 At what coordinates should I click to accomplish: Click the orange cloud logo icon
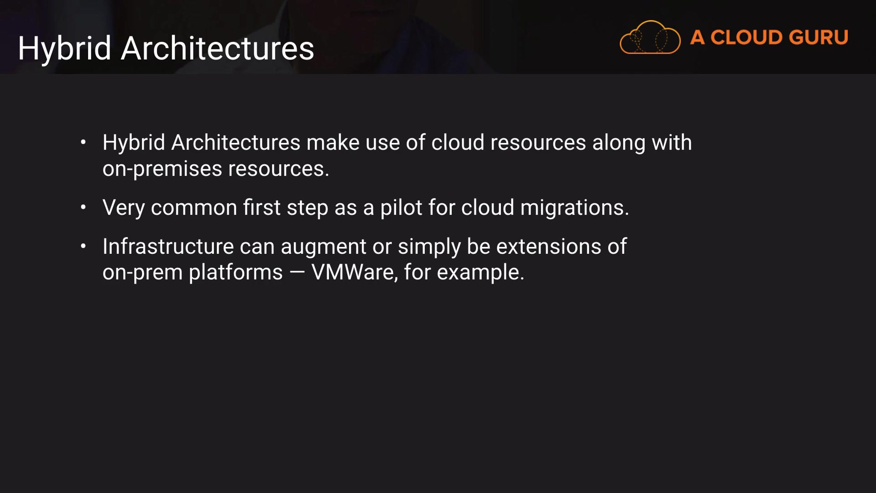coord(650,37)
